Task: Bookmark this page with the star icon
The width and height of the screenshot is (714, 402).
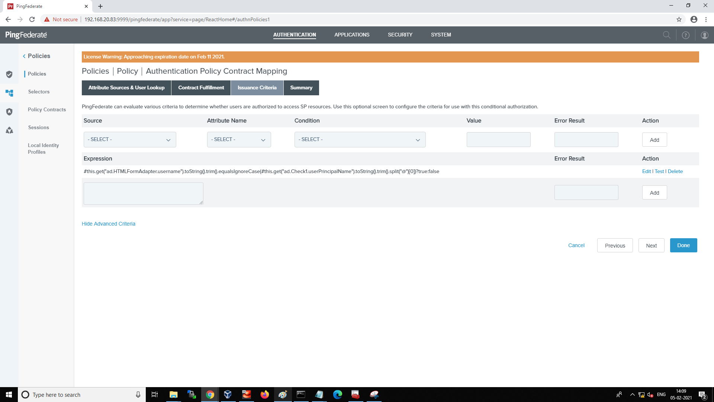Action: 679,19
